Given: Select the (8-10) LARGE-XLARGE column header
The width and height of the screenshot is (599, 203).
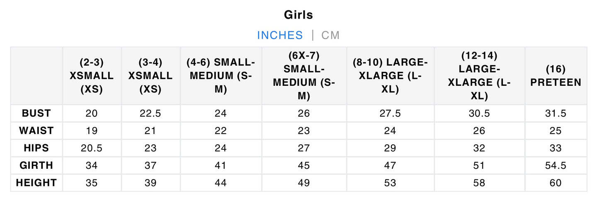Looking at the screenshot, I should click(390, 76).
